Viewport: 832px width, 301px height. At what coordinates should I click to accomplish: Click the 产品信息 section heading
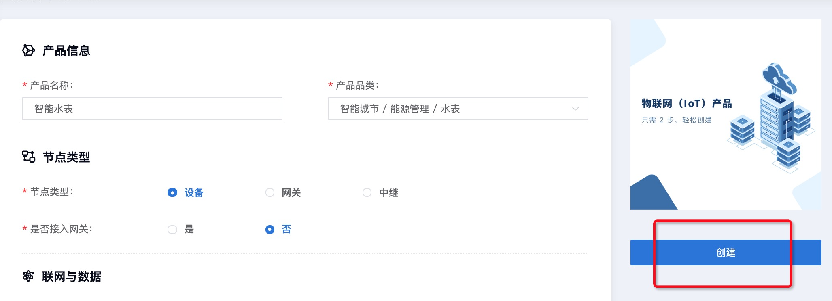[66, 50]
